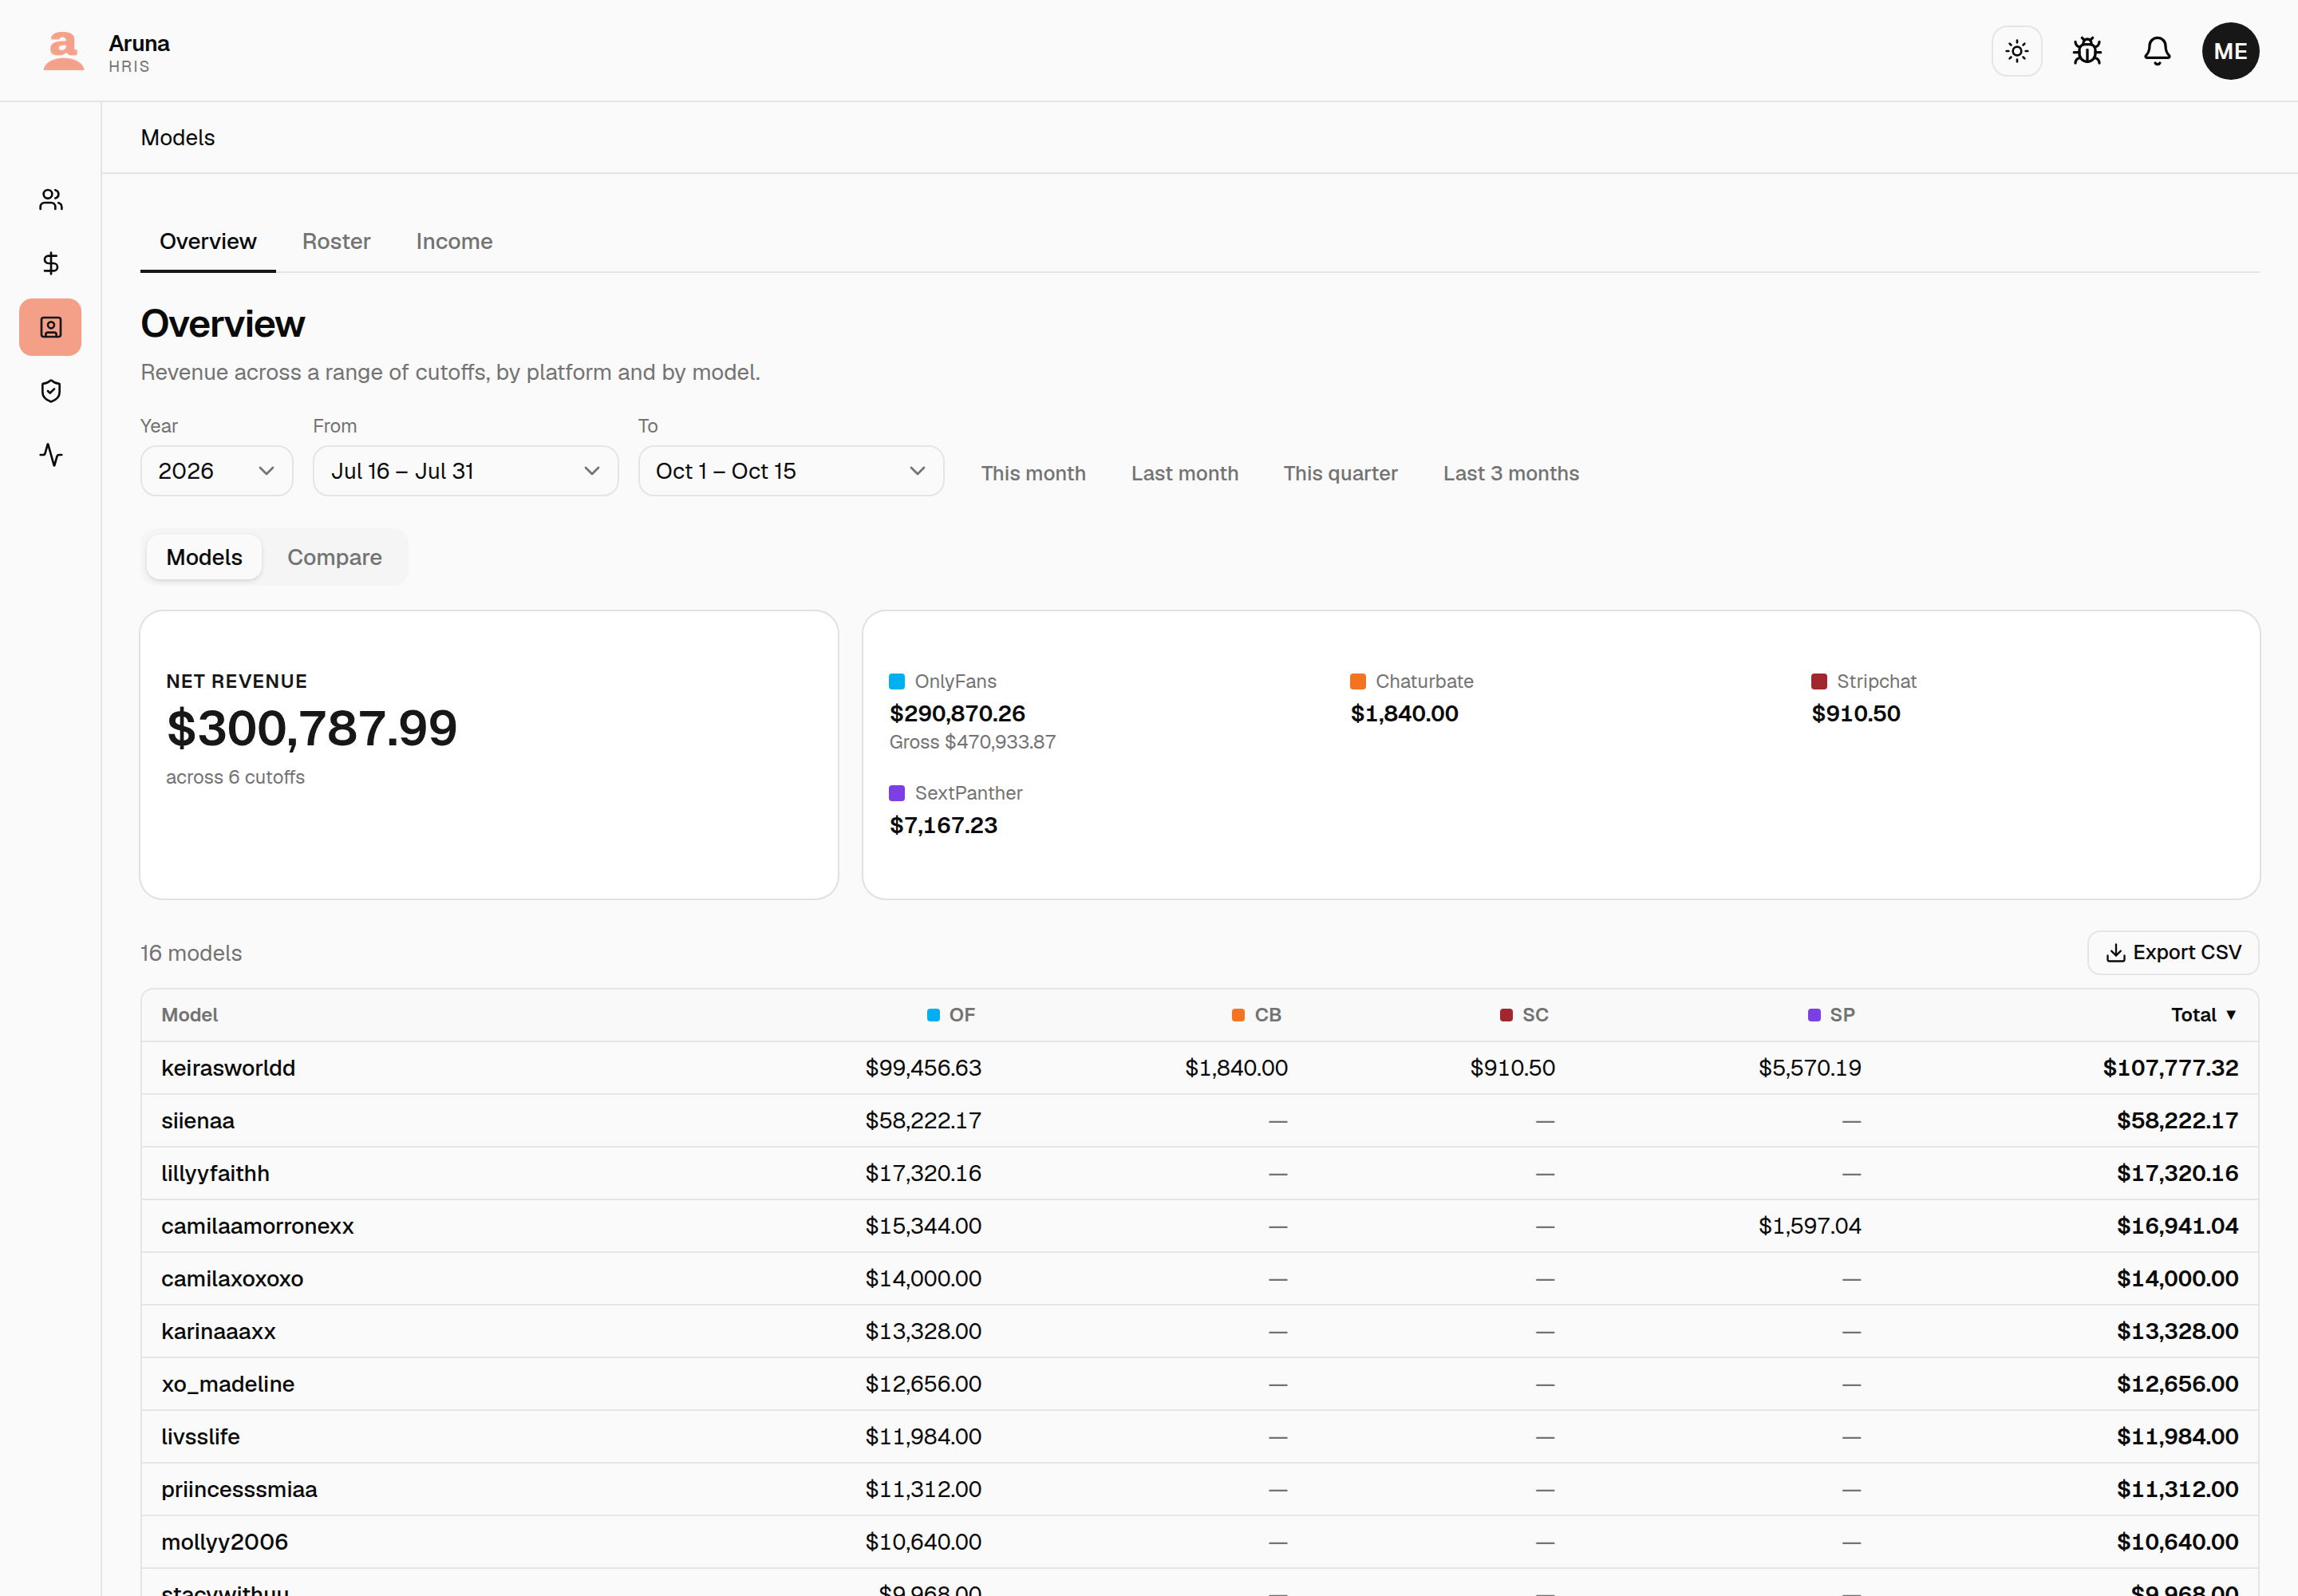
Task: Apply the This month preset
Action: tap(1033, 473)
